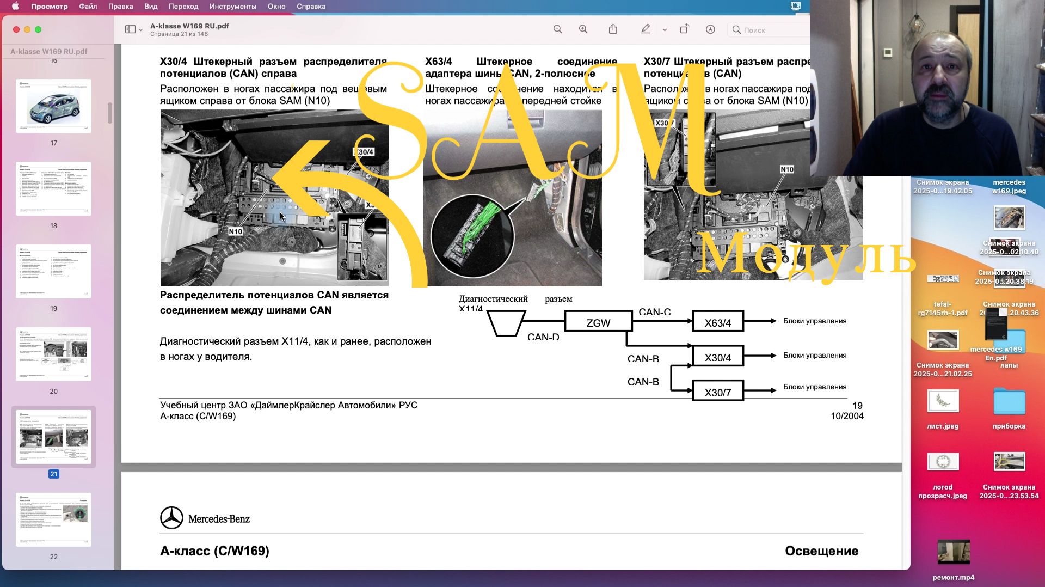
Task: Click the ZGW box in the diagram
Action: pos(598,322)
